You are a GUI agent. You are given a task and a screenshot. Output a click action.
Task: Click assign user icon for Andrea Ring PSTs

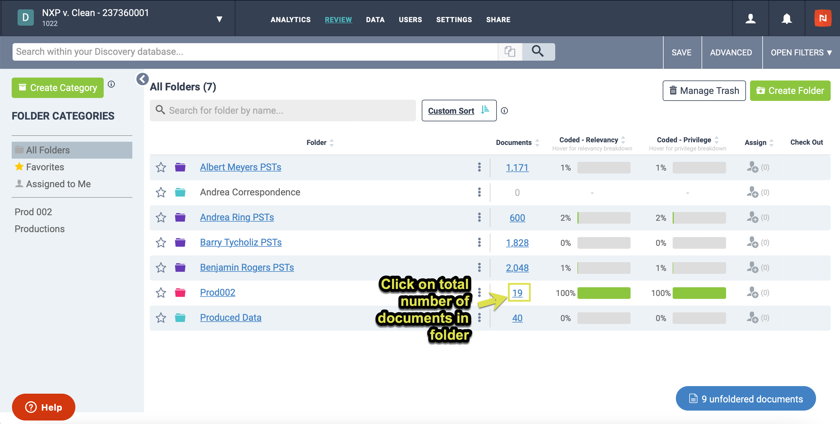(x=752, y=217)
